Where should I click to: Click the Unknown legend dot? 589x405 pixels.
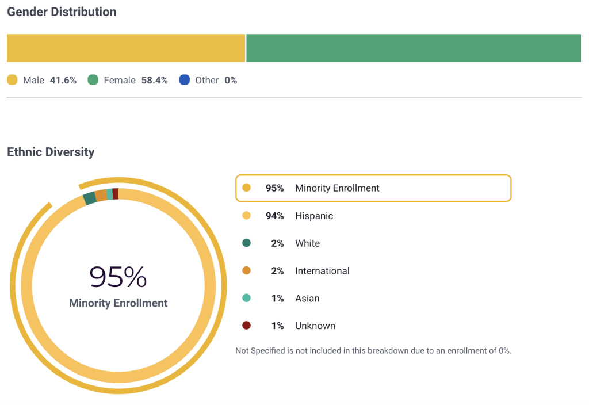coord(246,326)
